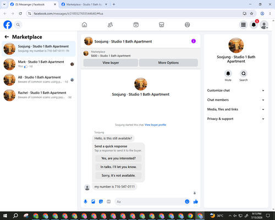The image size is (275, 220).
Task: Open the Windows notification center icon
Action: point(268,216)
